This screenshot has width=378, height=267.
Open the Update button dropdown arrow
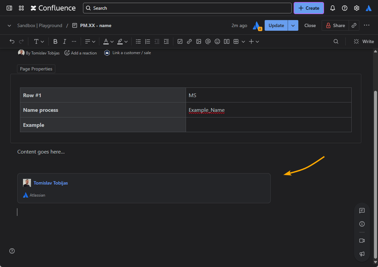293,25
